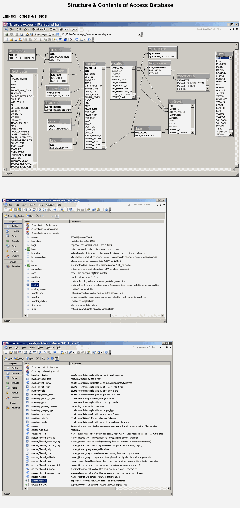Open Relationships menu in Relationships window

[x=40, y=29]
